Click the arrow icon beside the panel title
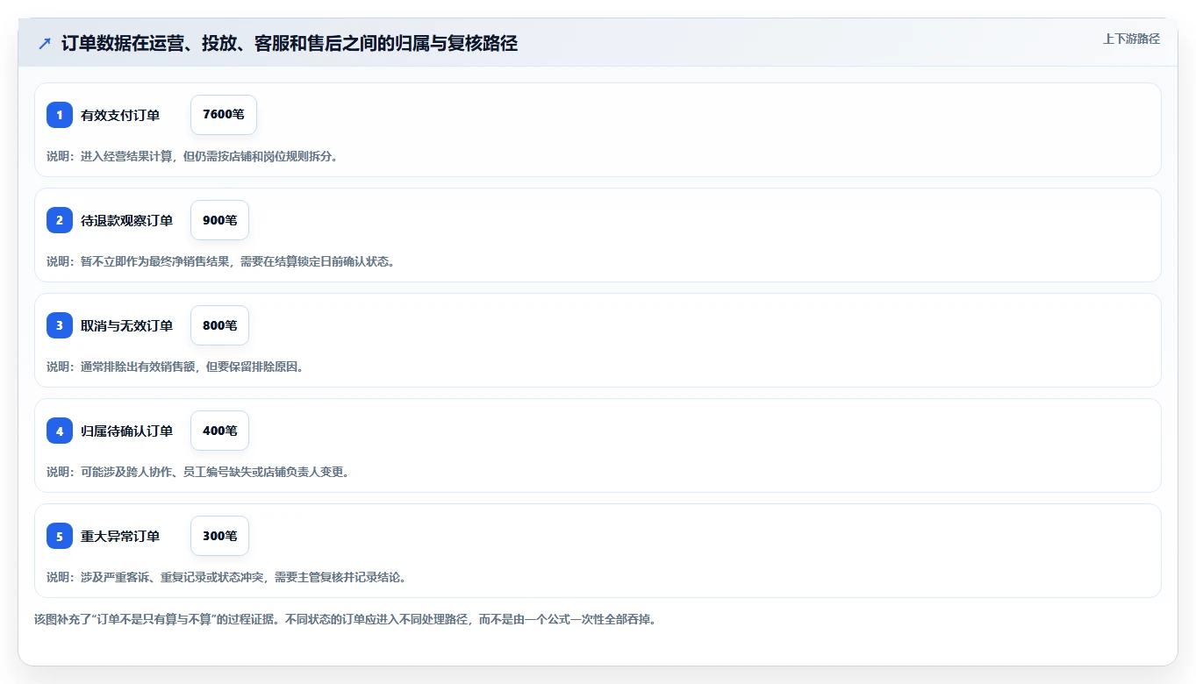This screenshot has width=1196, height=684. point(45,43)
